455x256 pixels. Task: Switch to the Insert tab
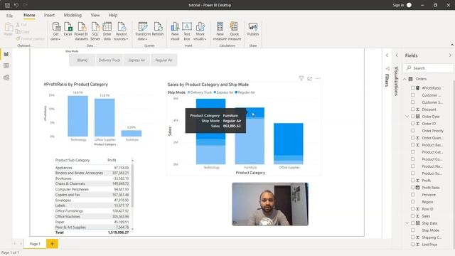click(x=49, y=16)
